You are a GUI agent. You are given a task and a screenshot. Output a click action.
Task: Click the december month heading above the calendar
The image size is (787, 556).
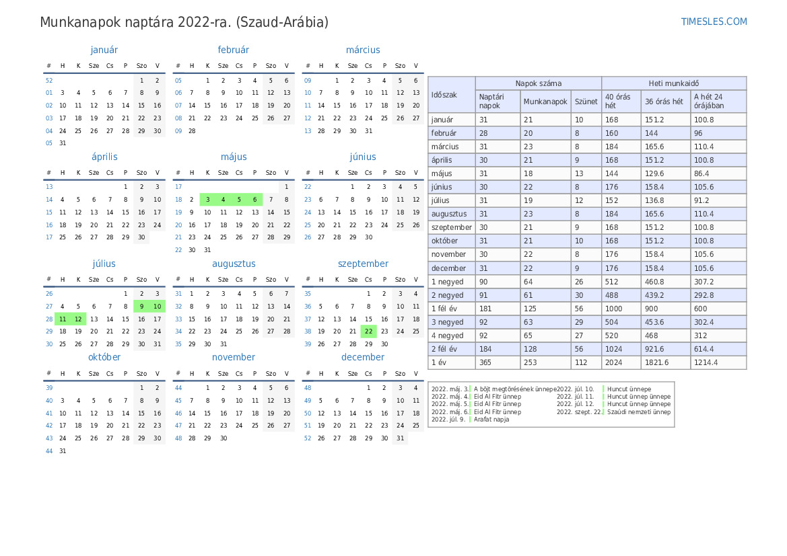363,358
